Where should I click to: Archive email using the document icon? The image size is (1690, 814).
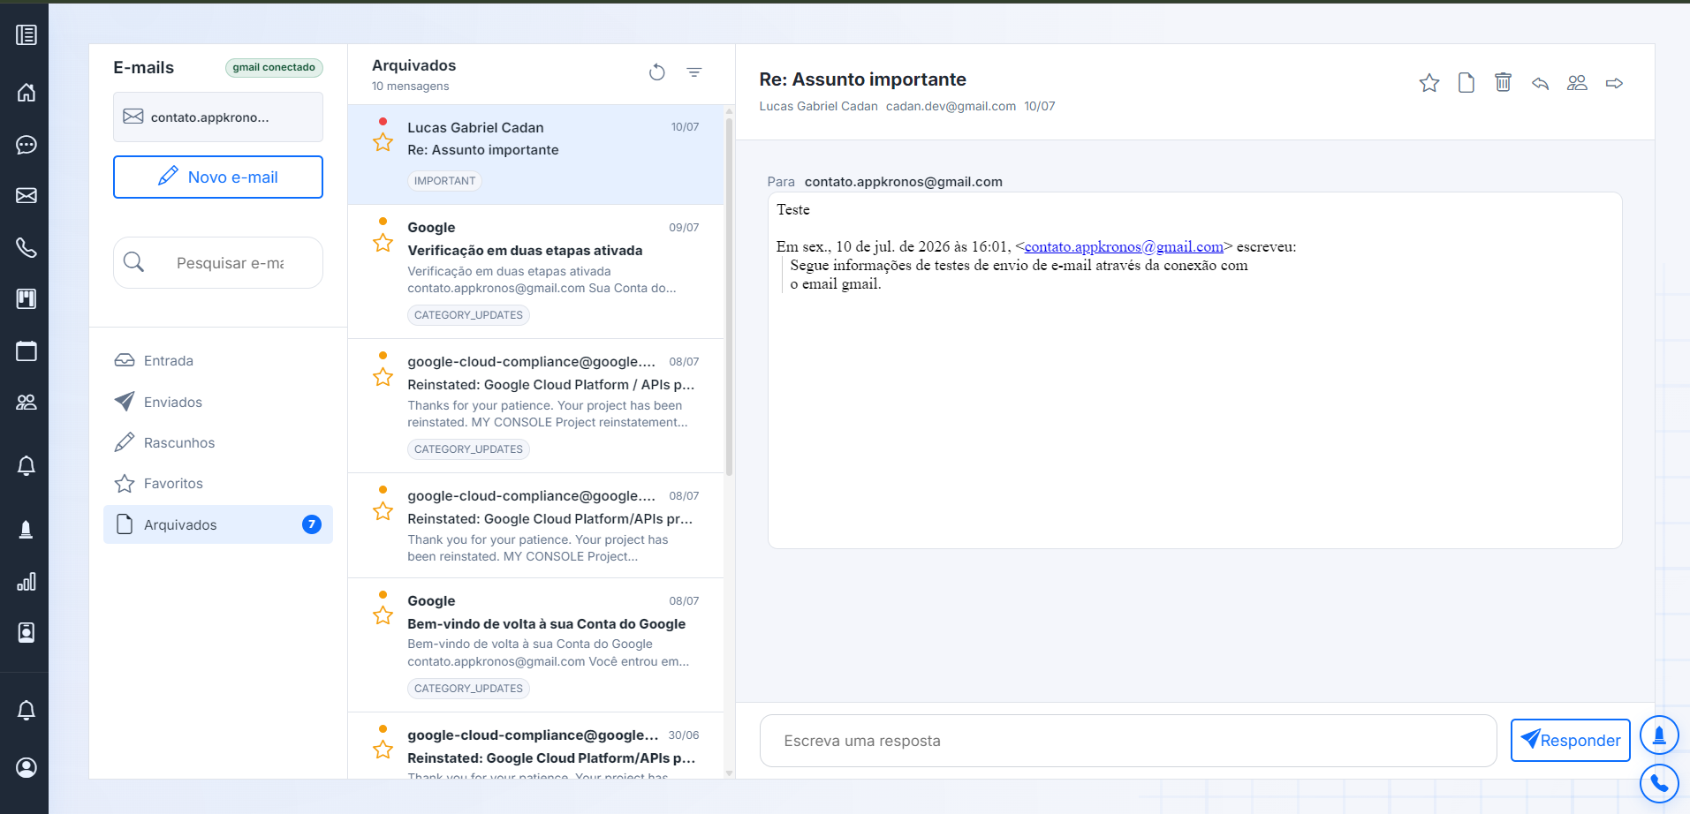point(1466,83)
